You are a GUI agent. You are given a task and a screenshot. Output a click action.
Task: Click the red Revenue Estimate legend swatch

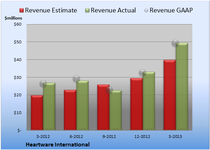click(21, 10)
